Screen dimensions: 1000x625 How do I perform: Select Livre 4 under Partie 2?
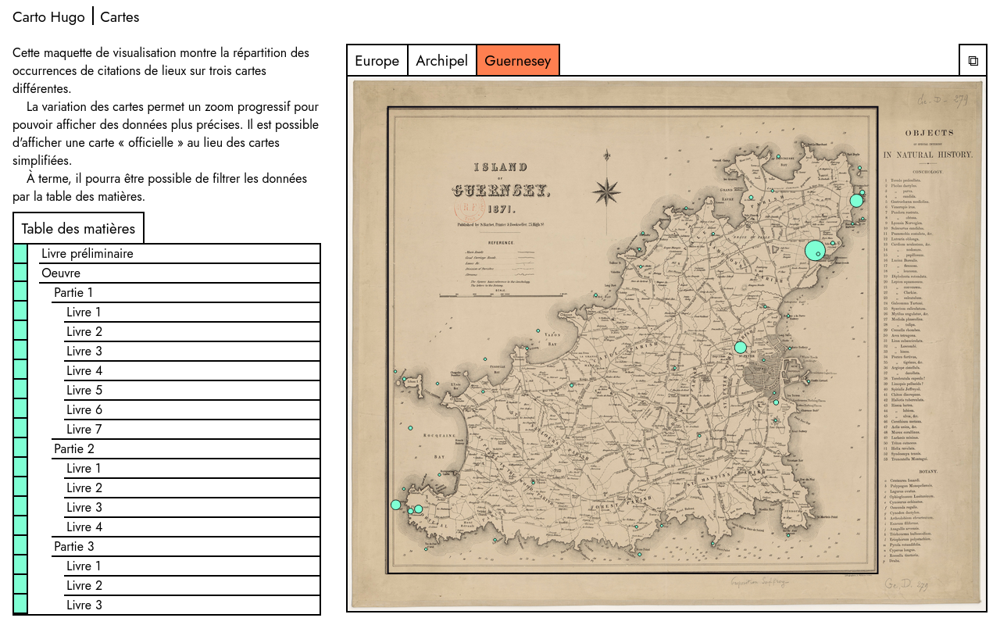tap(192, 527)
